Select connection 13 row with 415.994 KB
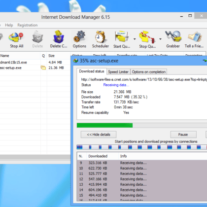 coord(142,184)
